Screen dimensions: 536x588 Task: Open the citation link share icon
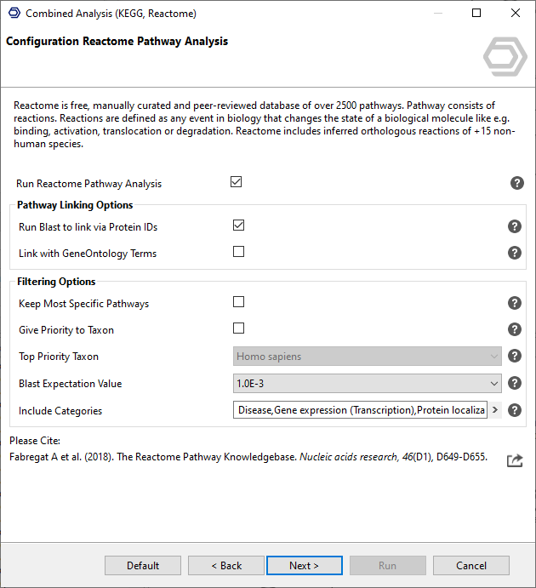tap(514, 460)
